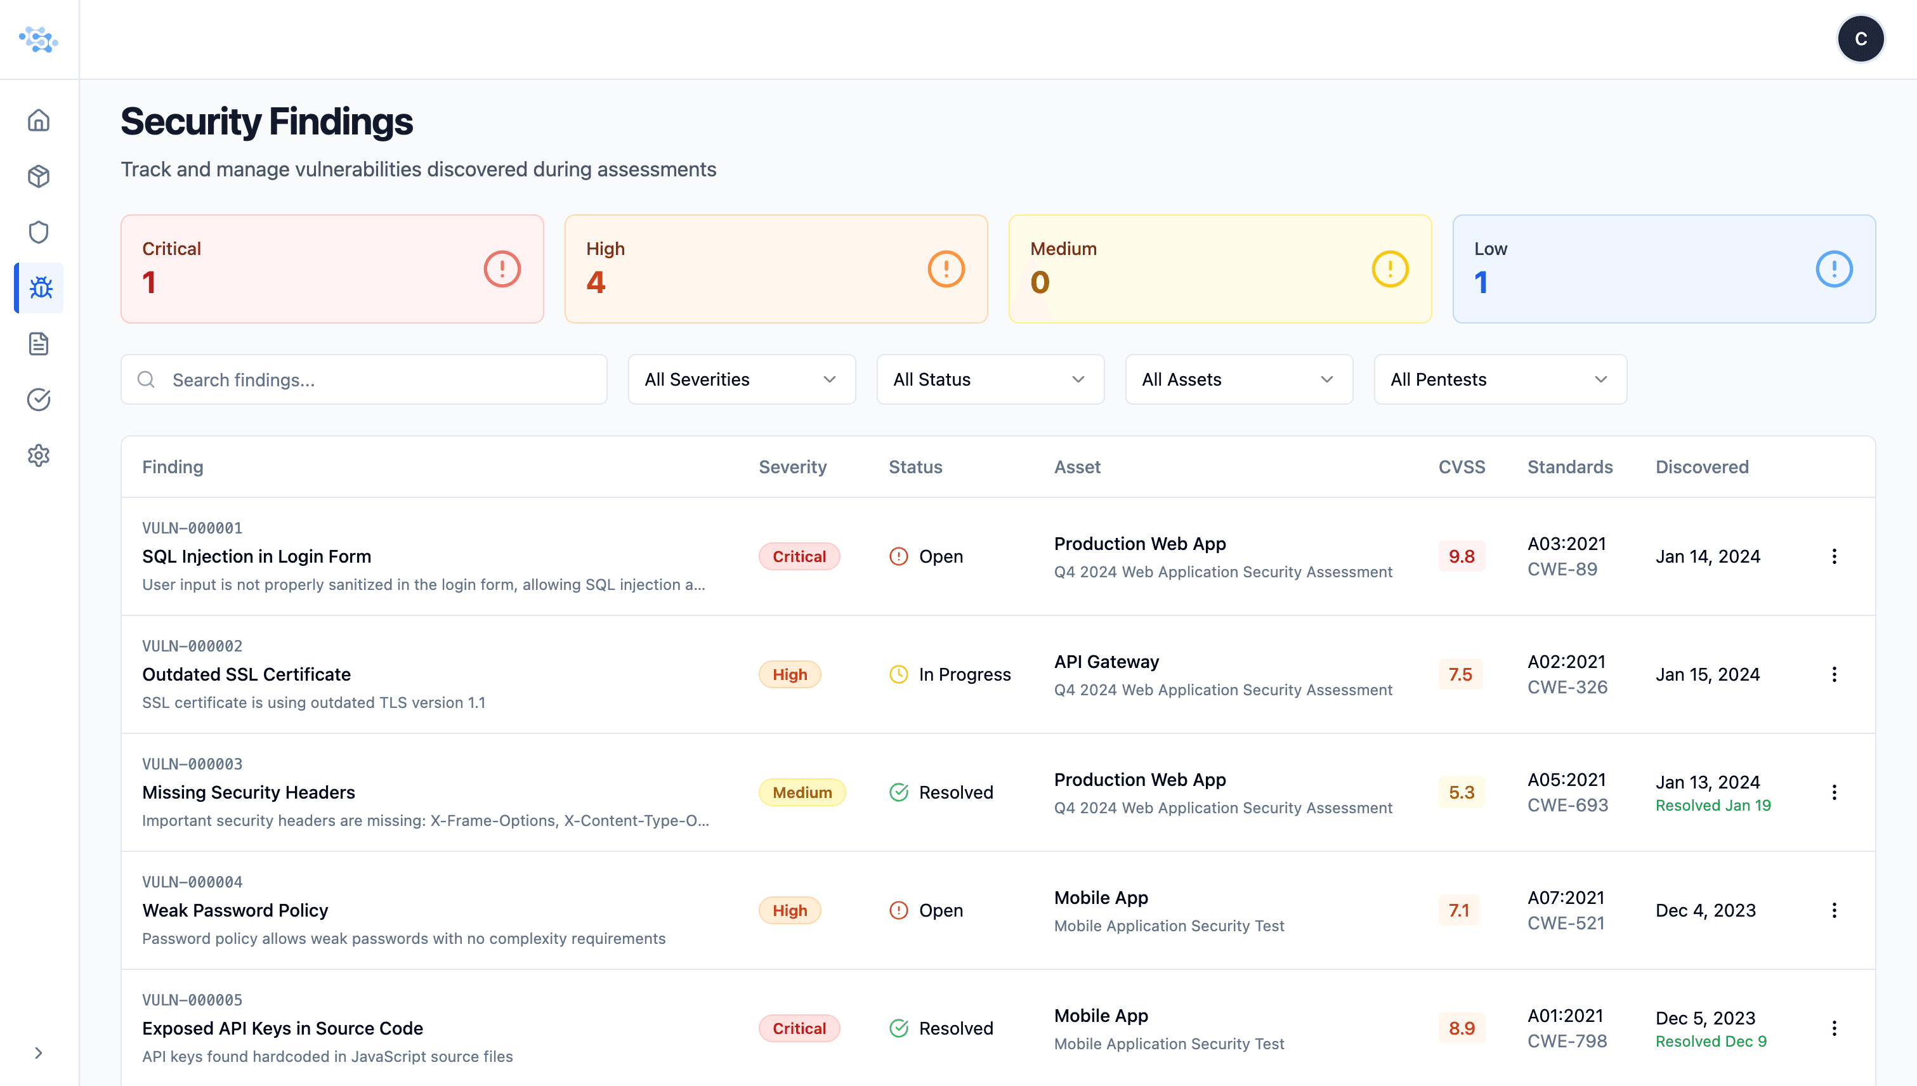Image resolution: width=1917 pixels, height=1086 pixels.
Task: Click CWE-89 standard reference
Action: (x=1562, y=569)
